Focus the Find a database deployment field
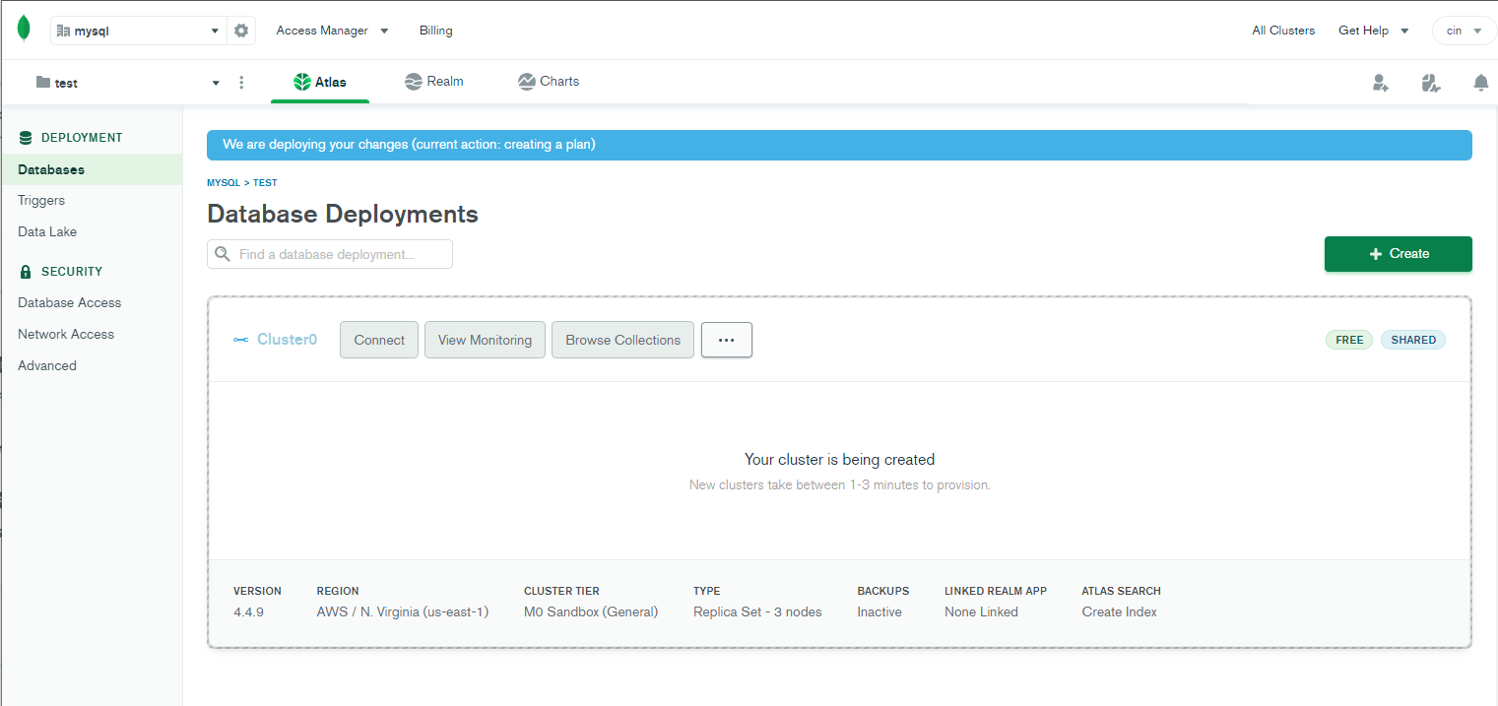This screenshot has height=706, width=1498. tap(330, 254)
